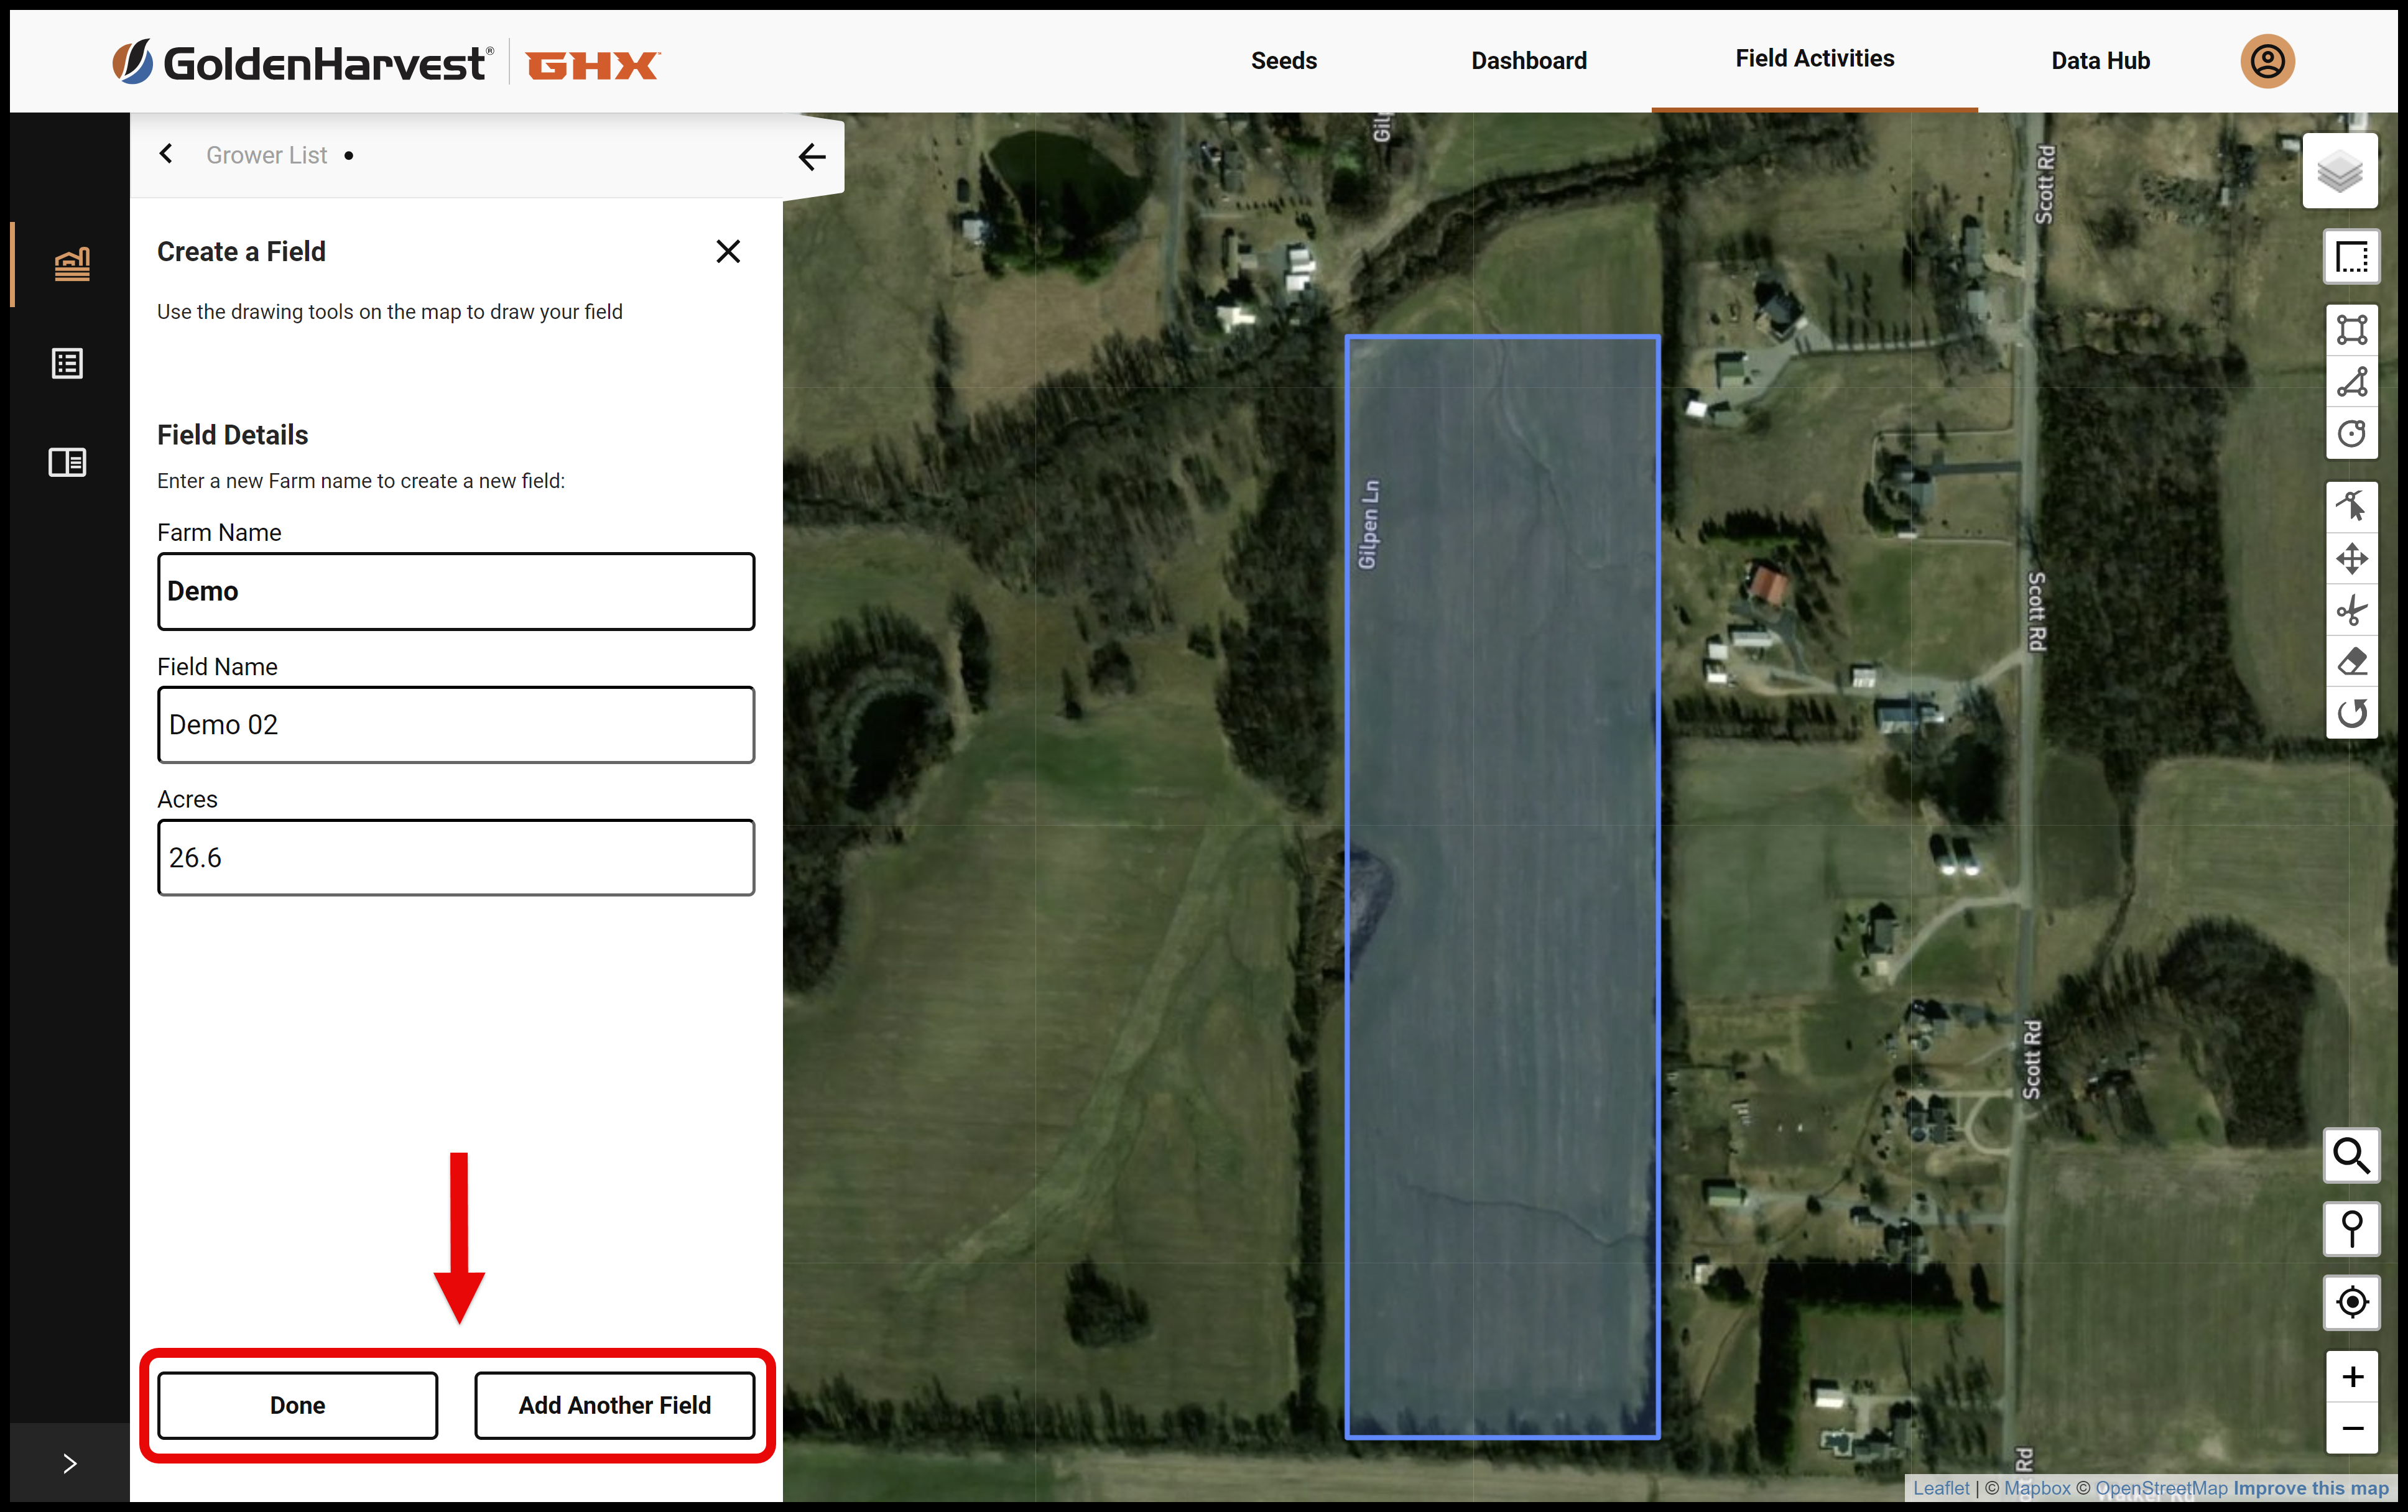The height and width of the screenshot is (1512, 2408).
Task: Close the Create a Field panel
Action: pos(728,251)
